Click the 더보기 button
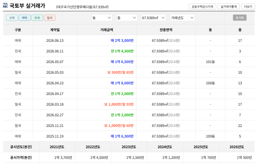The height and width of the screenshot is (166, 257). pos(248,6)
